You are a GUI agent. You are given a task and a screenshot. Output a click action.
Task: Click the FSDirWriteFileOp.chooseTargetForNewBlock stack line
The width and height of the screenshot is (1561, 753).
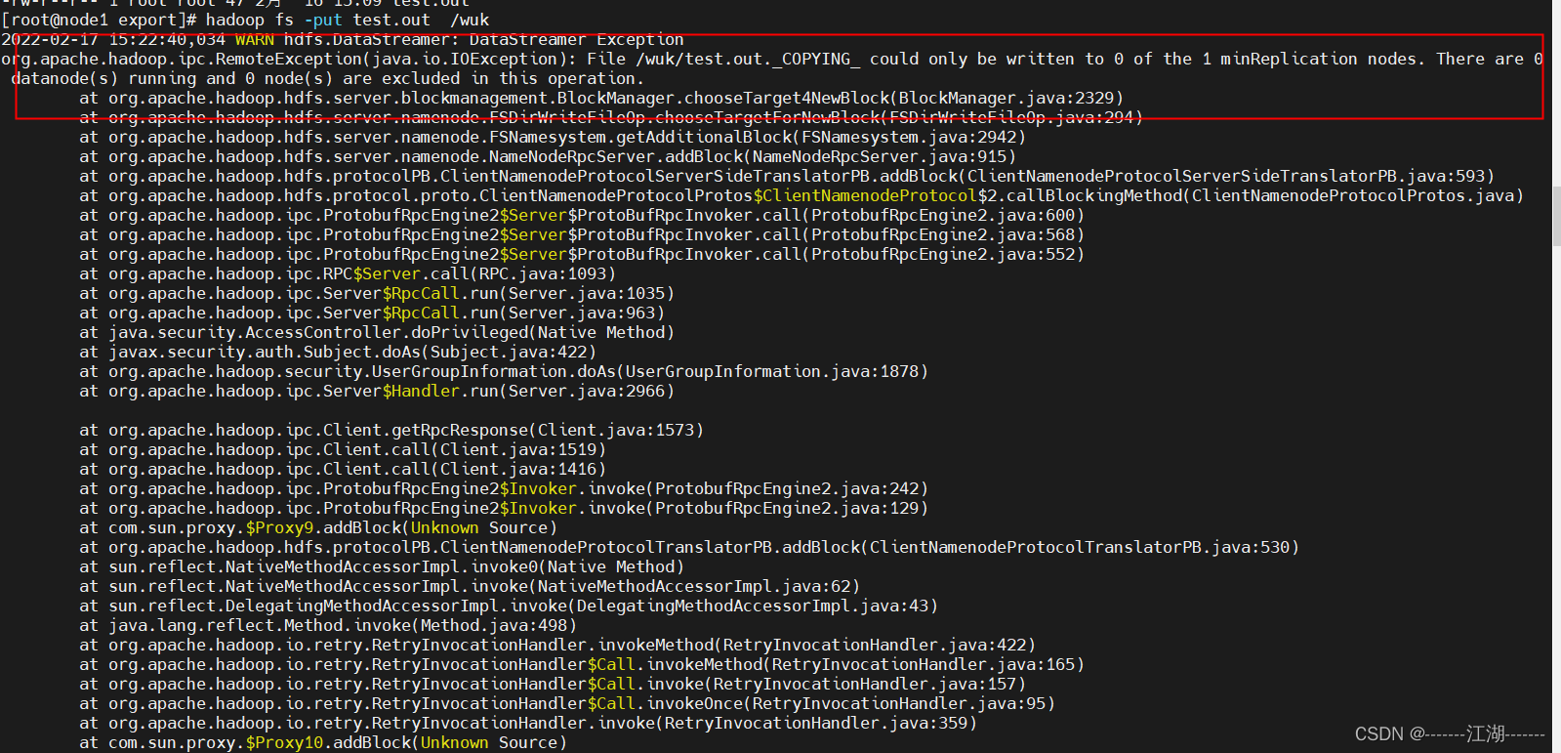click(611, 117)
